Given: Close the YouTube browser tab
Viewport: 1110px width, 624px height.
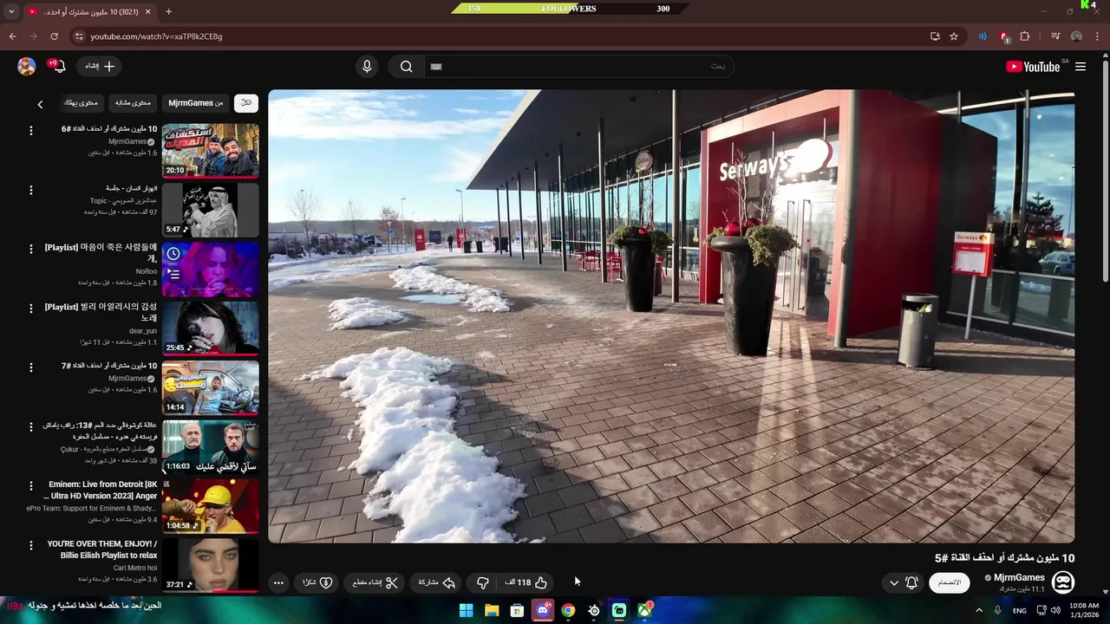Looking at the screenshot, I should [x=147, y=11].
